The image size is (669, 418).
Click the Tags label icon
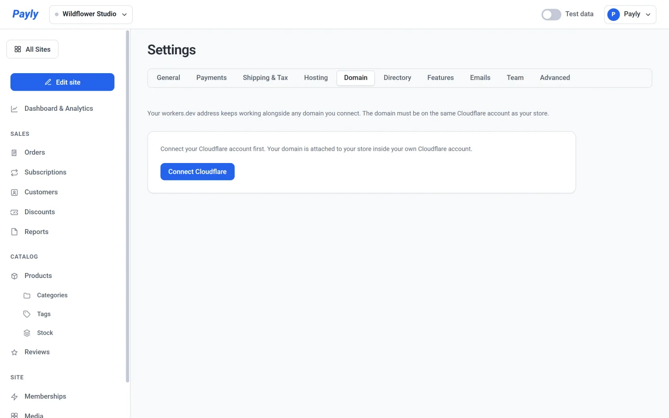27,314
